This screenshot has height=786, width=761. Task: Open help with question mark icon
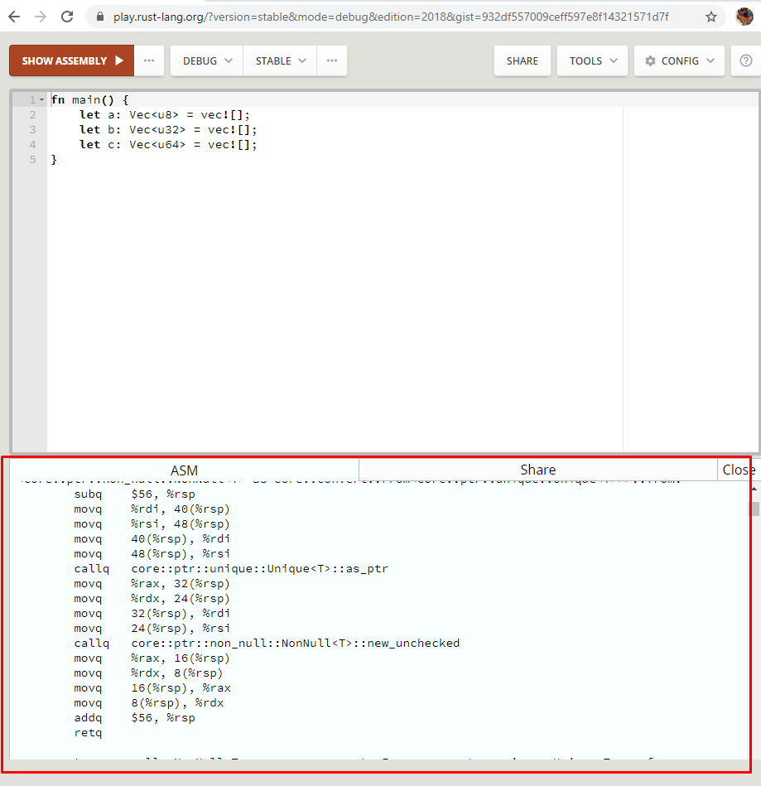click(746, 60)
